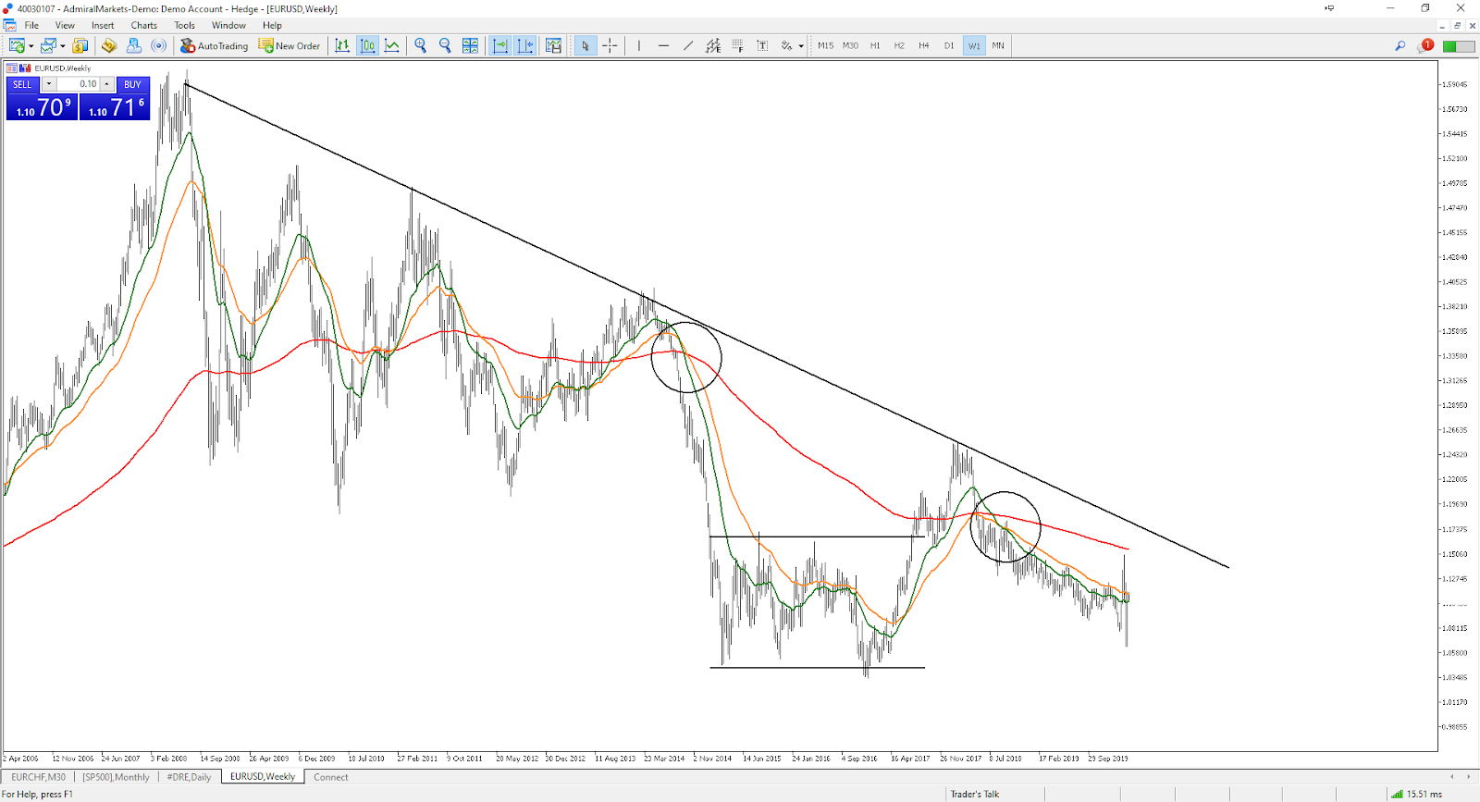
Task: Click the battery-style connection indicator
Action: tap(1459, 45)
